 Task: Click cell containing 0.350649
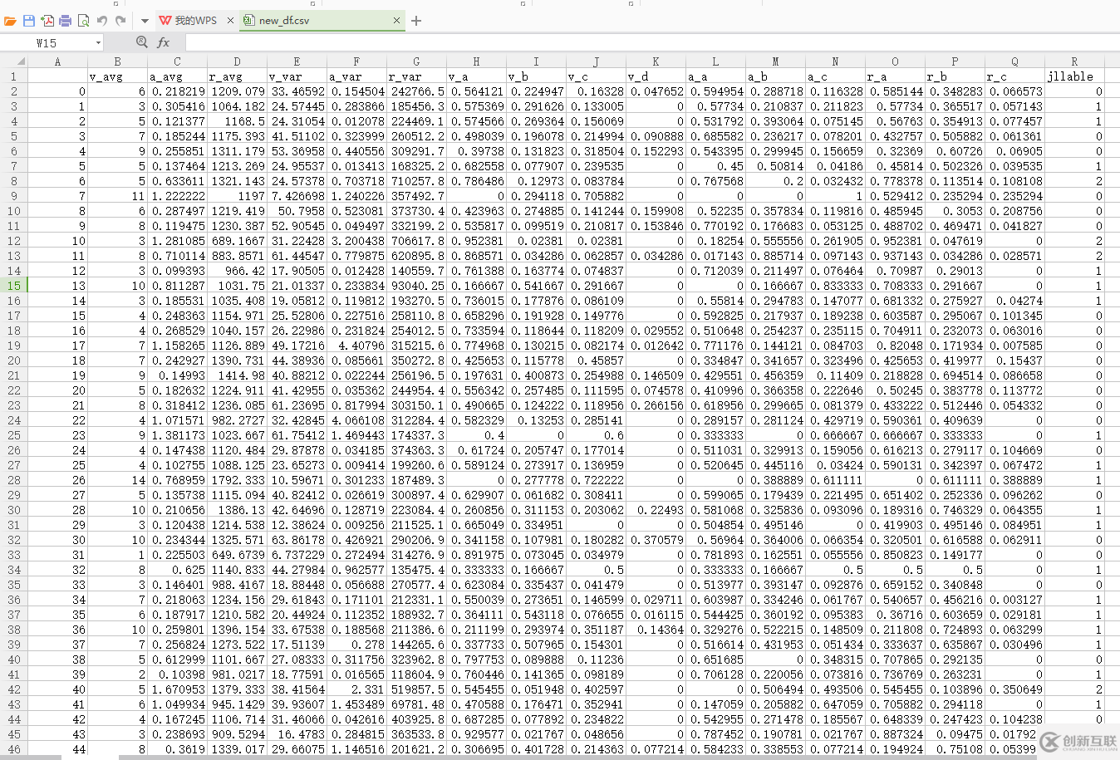click(x=1014, y=689)
